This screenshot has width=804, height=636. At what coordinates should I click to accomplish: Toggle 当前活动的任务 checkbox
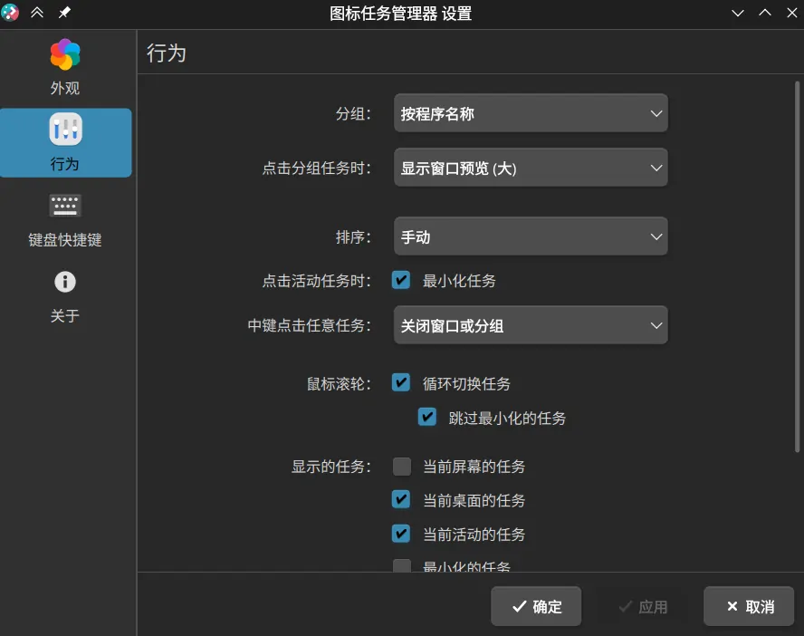click(x=401, y=534)
